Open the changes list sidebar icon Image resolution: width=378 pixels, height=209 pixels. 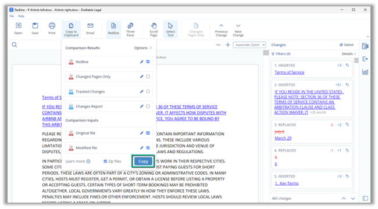click(365, 46)
